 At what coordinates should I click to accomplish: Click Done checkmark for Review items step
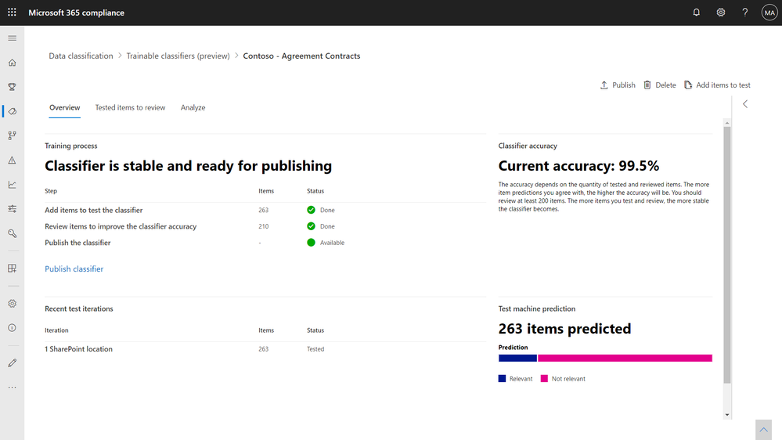(312, 226)
